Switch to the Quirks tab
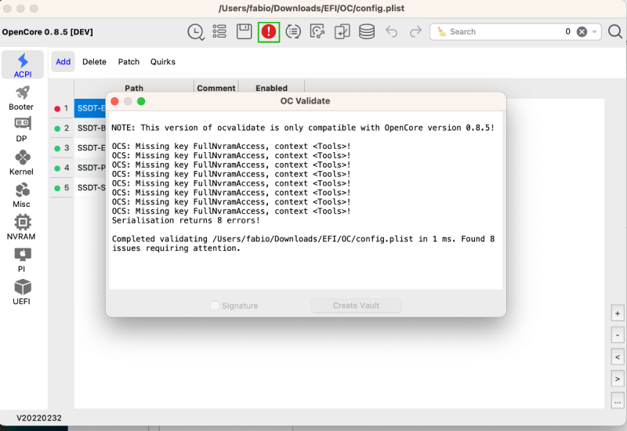Screen dimensions: 627x431 (163, 62)
